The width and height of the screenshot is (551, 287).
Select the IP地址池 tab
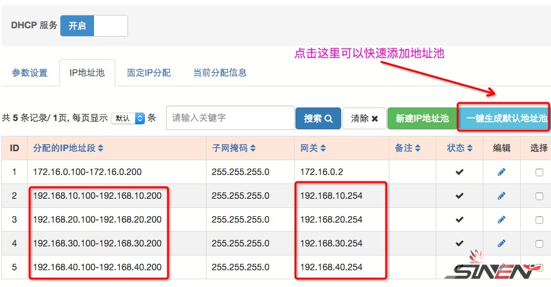(87, 73)
